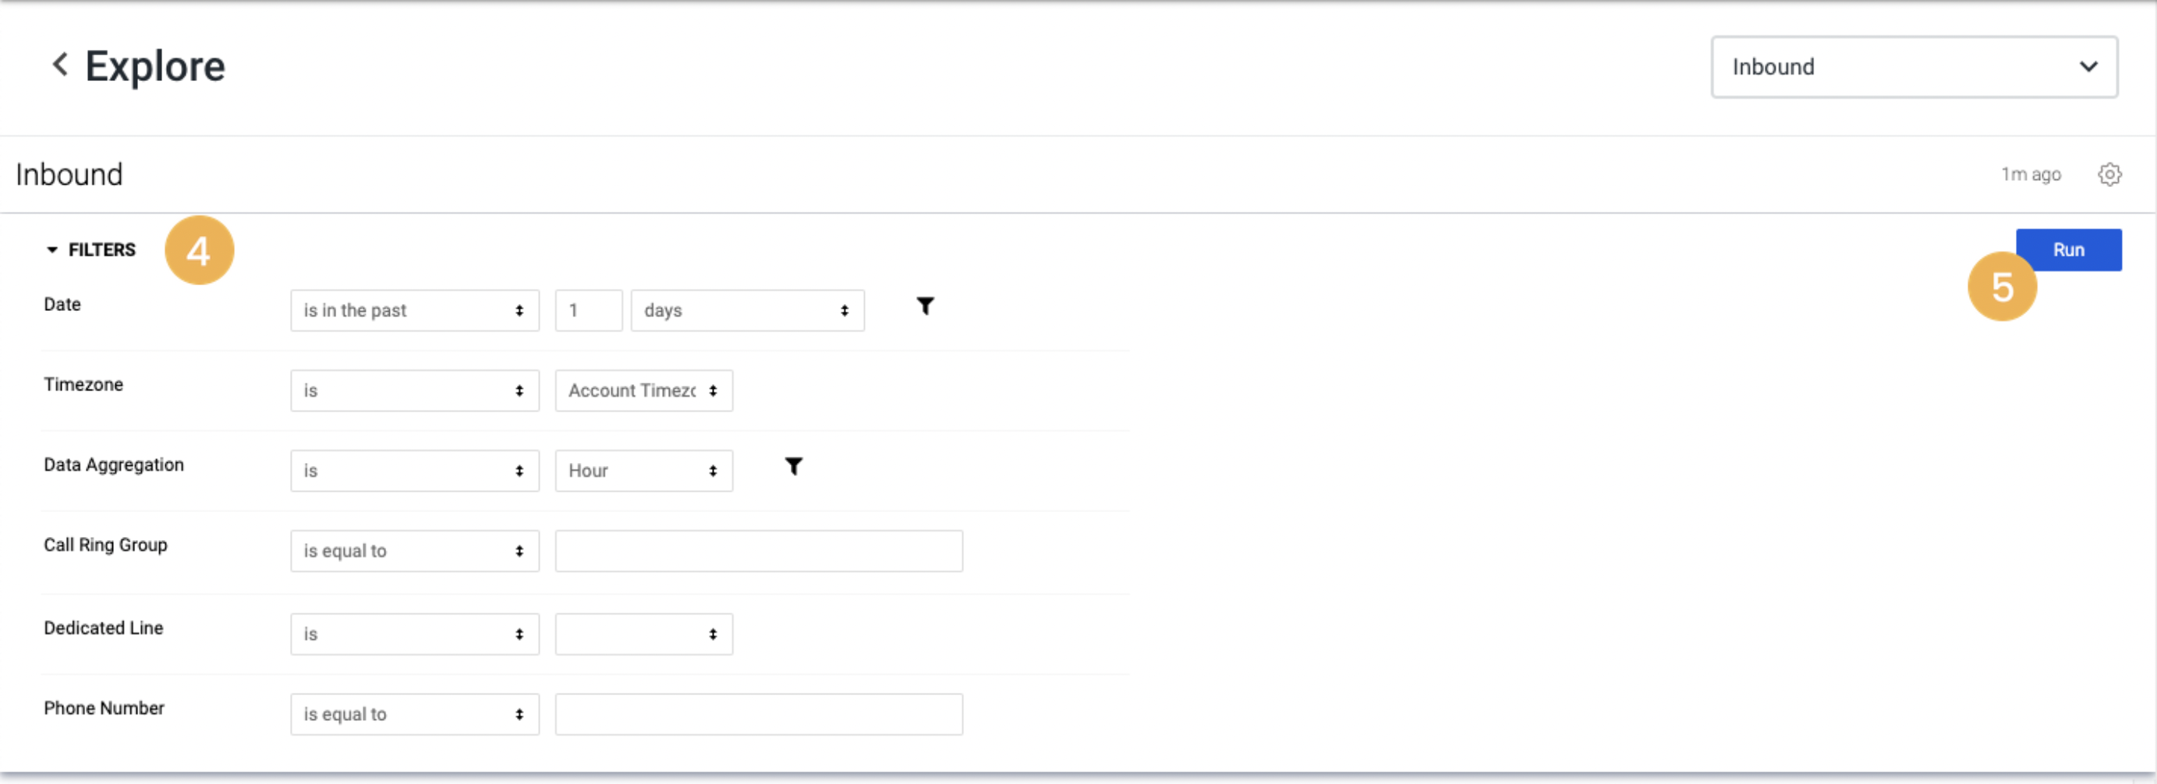Open the Dedicated Line value dropdown
Image resolution: width=2157 pixels, height=784 pixels.
643,634
